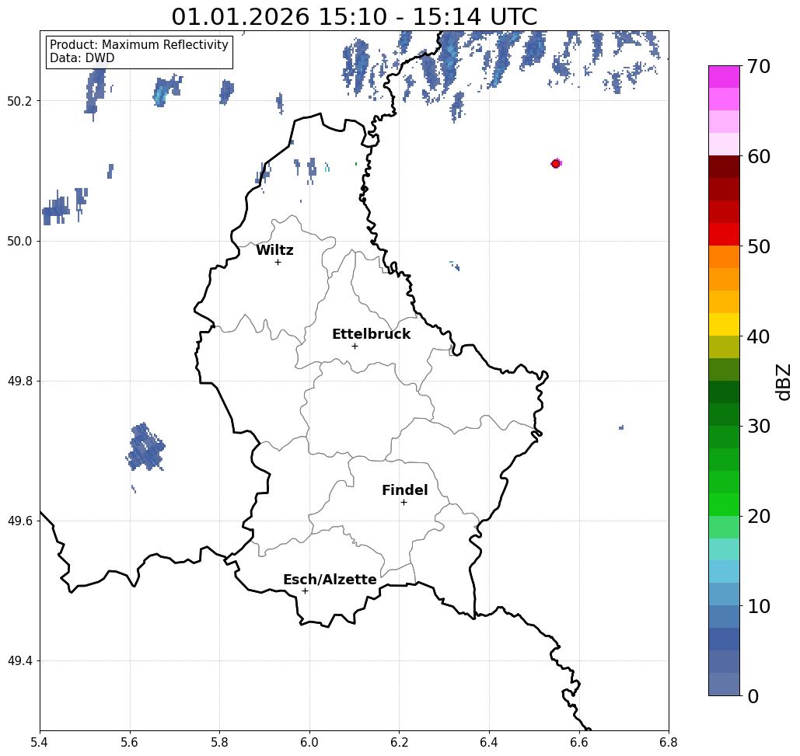Pick the dark maroon swatch just below 60
Screen dimensions: 800x756
tap(724, 167)
